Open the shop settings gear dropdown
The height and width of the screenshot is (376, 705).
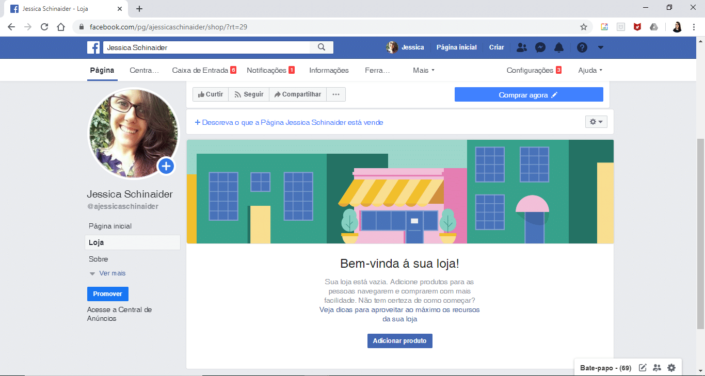596,122
